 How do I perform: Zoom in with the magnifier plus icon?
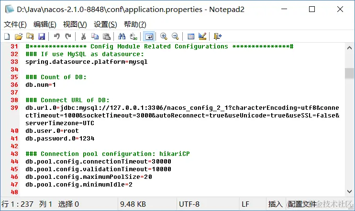pos(164,36)
